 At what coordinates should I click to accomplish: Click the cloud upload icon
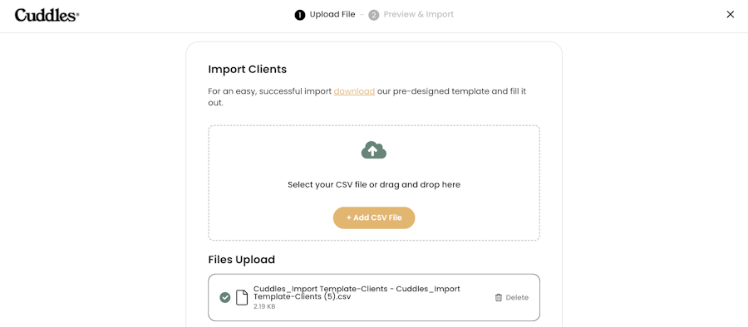[x=374, y=149]
